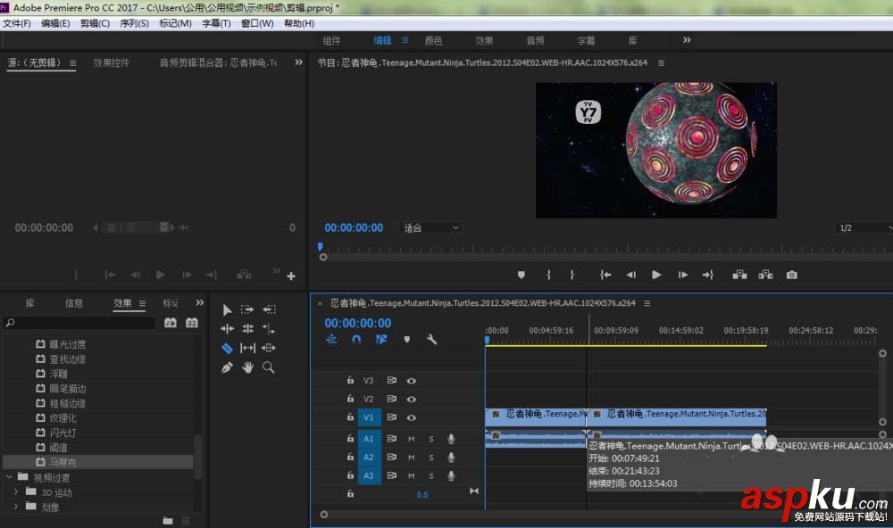
Task: Toggle timeline snap magnet icon
Action: 356,340
